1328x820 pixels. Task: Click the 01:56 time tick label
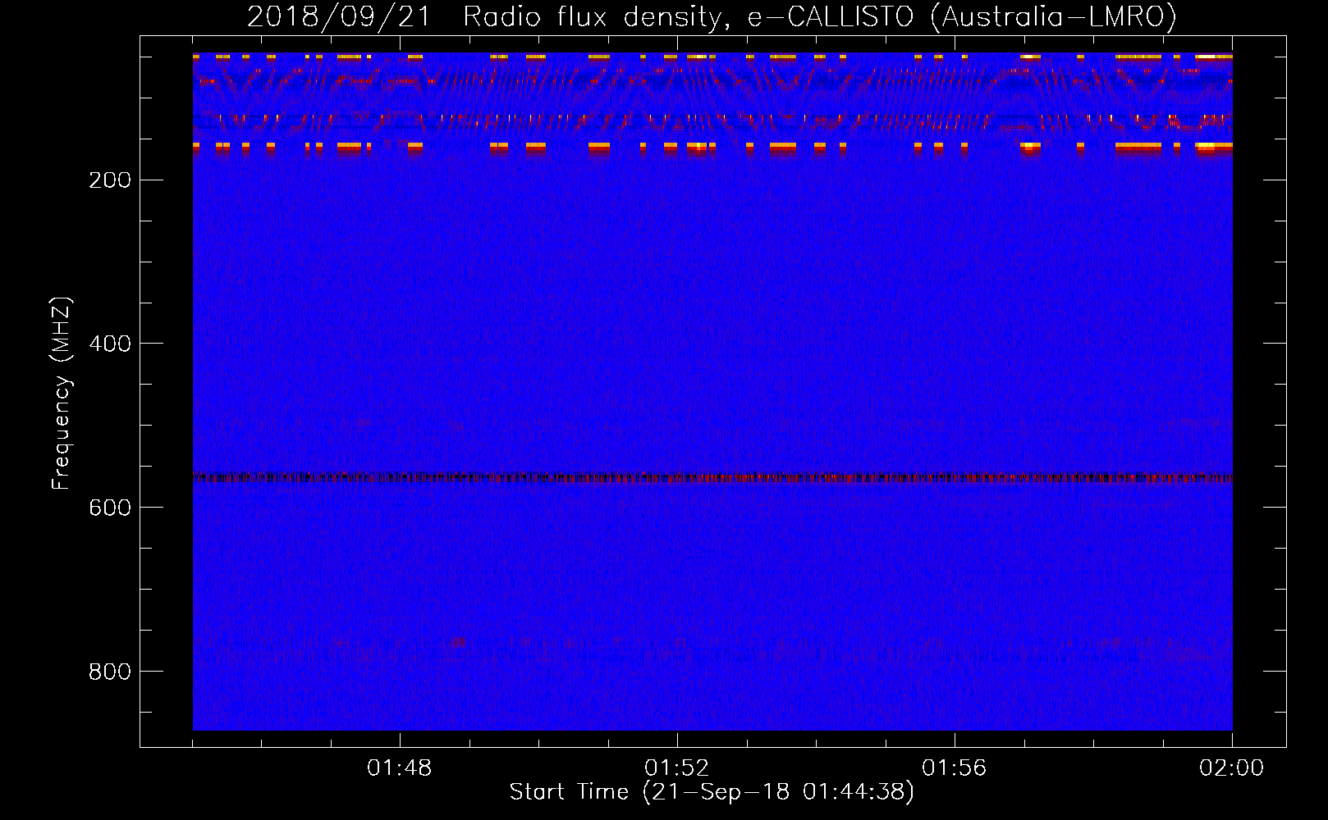(x=955, y=768)
